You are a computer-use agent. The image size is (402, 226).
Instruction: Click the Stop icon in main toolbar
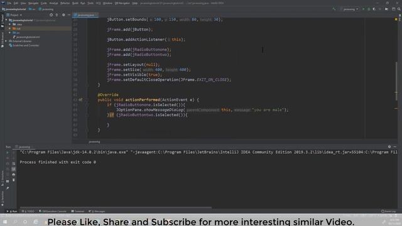tap(379, 9)
